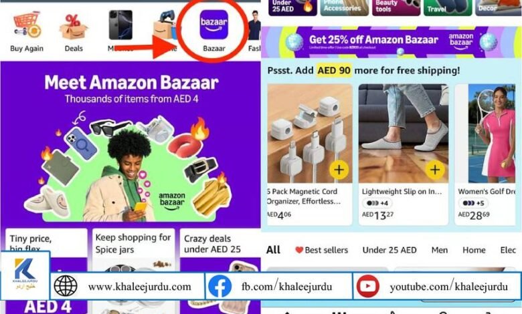View color options on Lightweight Slip on
Screen dimensions: 522x314
(377, 203)
